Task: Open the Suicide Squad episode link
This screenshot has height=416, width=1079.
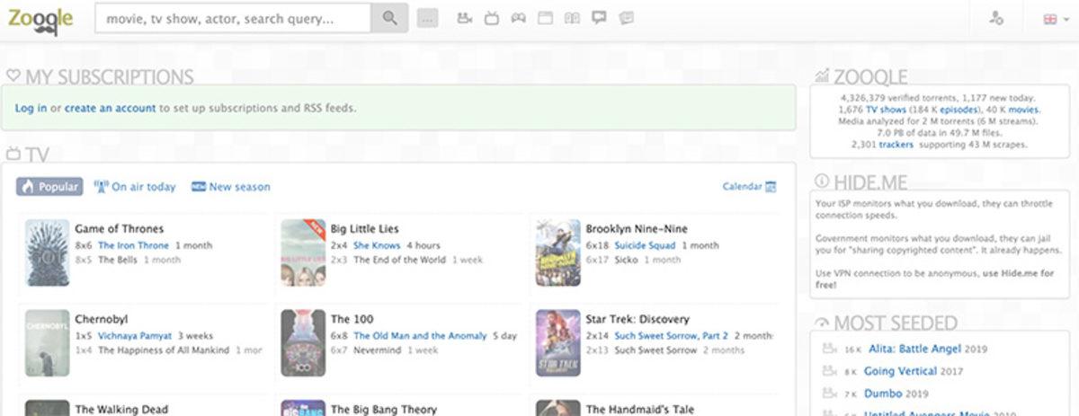Action: [x=645, y=245]
